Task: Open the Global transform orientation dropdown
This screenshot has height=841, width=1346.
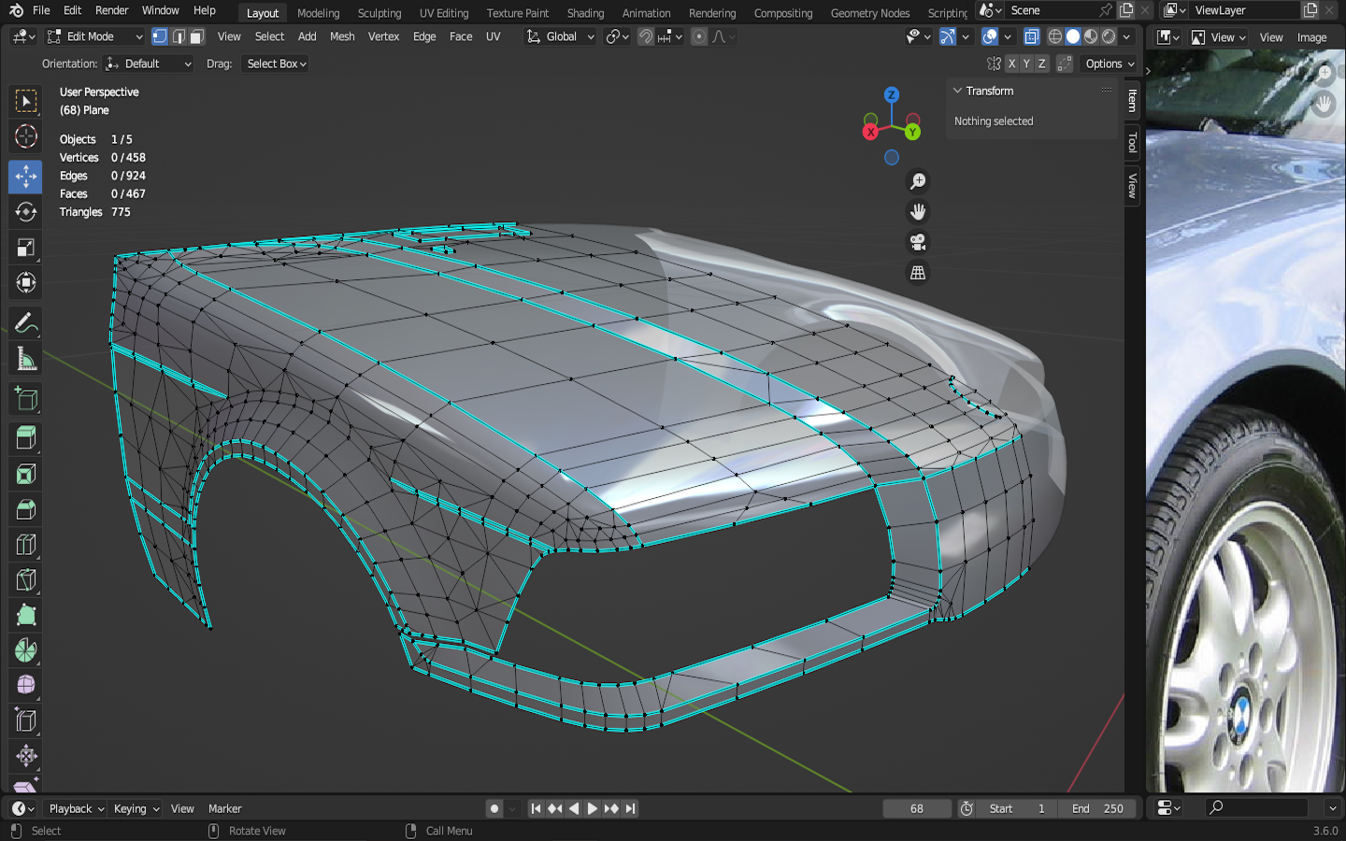Action: point(560,36)
